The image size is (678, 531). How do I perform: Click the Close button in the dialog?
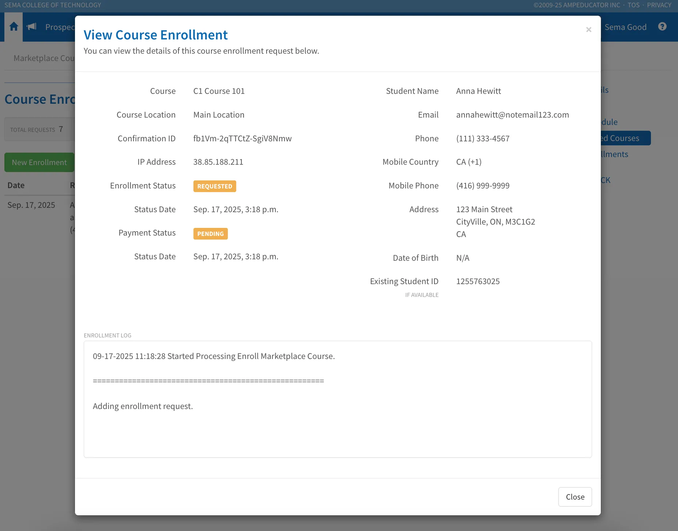coord(575,497)
